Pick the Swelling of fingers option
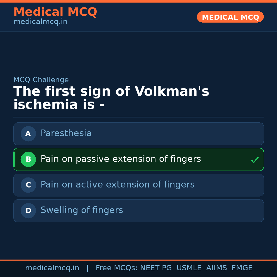The height and width of the screenshot is (277, 277). (x=82, y=210)
